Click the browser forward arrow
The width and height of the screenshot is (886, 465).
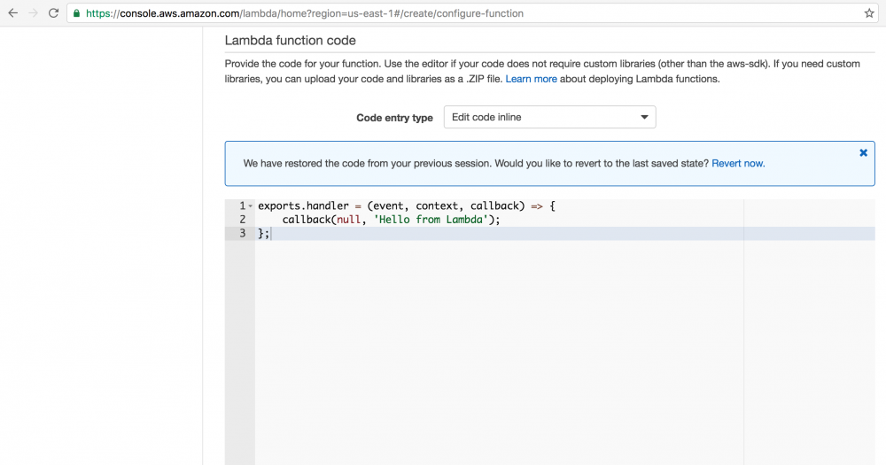(34, 13)
